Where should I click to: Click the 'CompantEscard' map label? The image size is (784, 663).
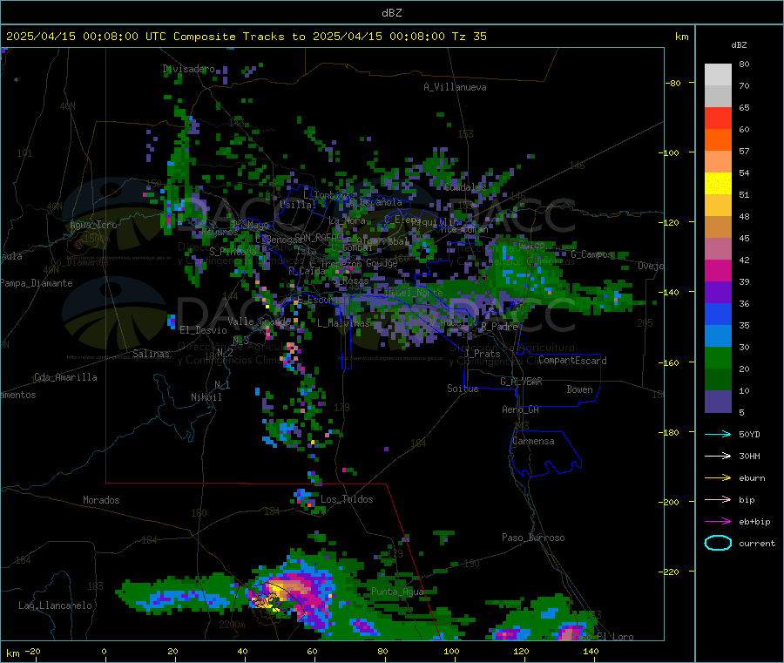pos(572,361)
